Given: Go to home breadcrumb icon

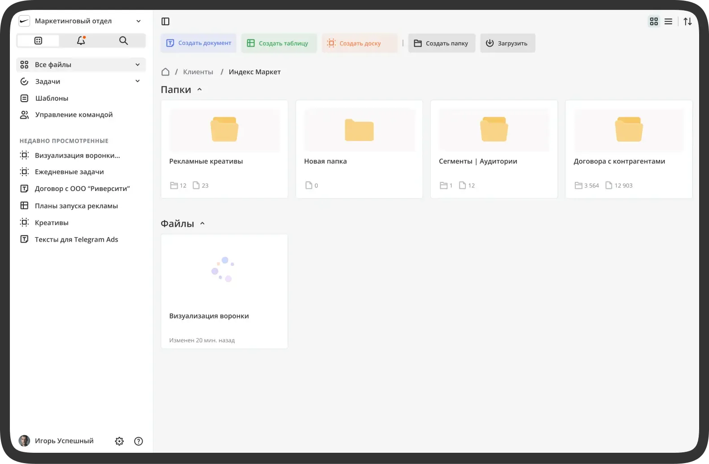Looking at the screenshot, I should click(x=165, y=72).
